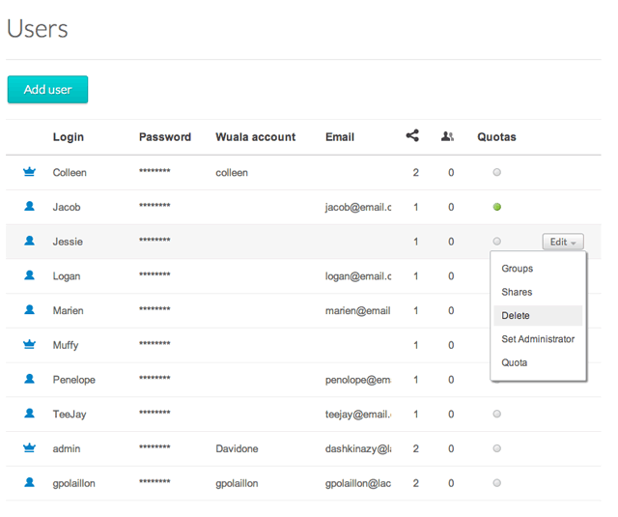Screen dimensions: 618x517
Task: Click the shares icon column header
Action: coord(412,136)
